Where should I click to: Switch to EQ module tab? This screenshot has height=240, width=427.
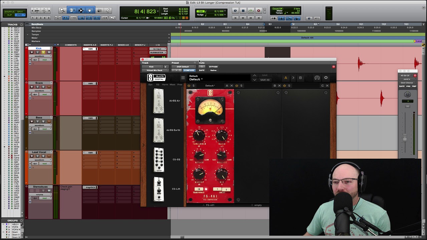click(x=158, y=85)
